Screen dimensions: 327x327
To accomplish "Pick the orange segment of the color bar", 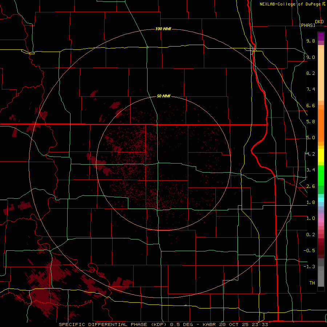I will coord(321,126).
